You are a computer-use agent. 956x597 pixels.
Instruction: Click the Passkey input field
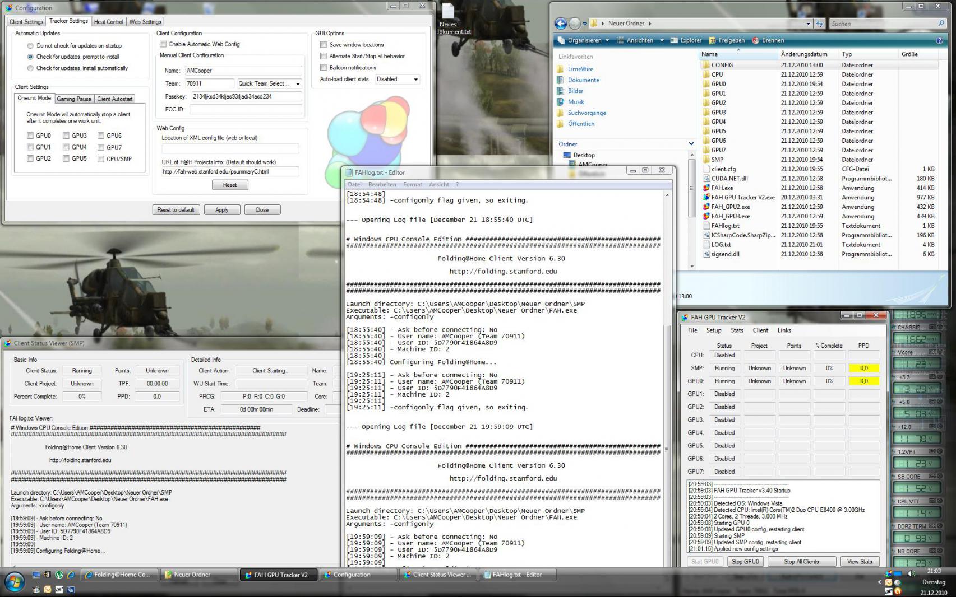pyautogui.click(x=247, y=96)
